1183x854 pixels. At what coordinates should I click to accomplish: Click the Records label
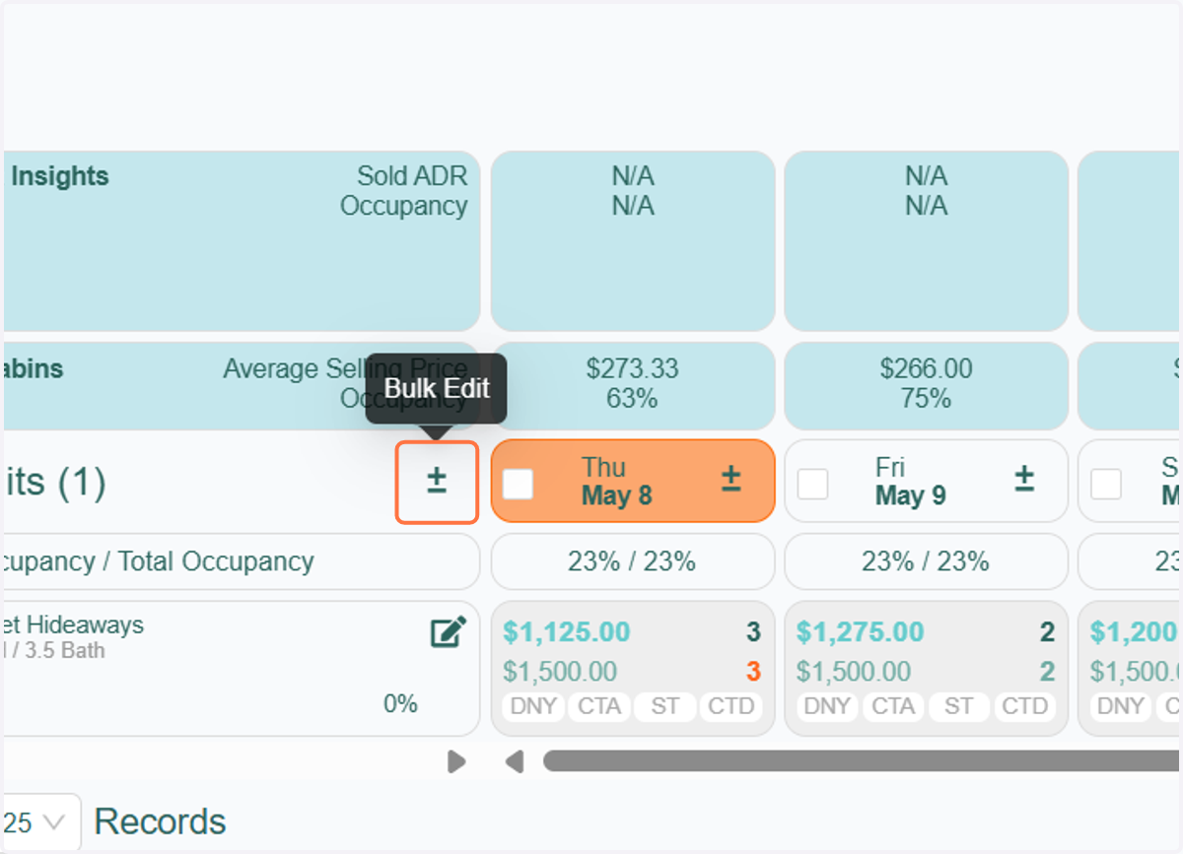point(160,821)
